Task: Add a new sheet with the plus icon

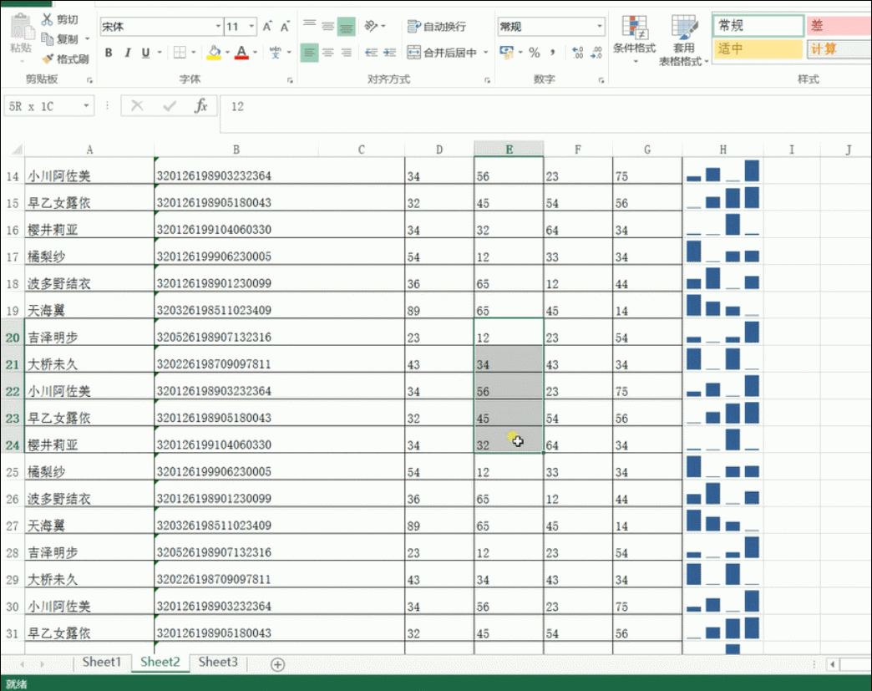Action: pyautogui.click(x=278, y=664)
